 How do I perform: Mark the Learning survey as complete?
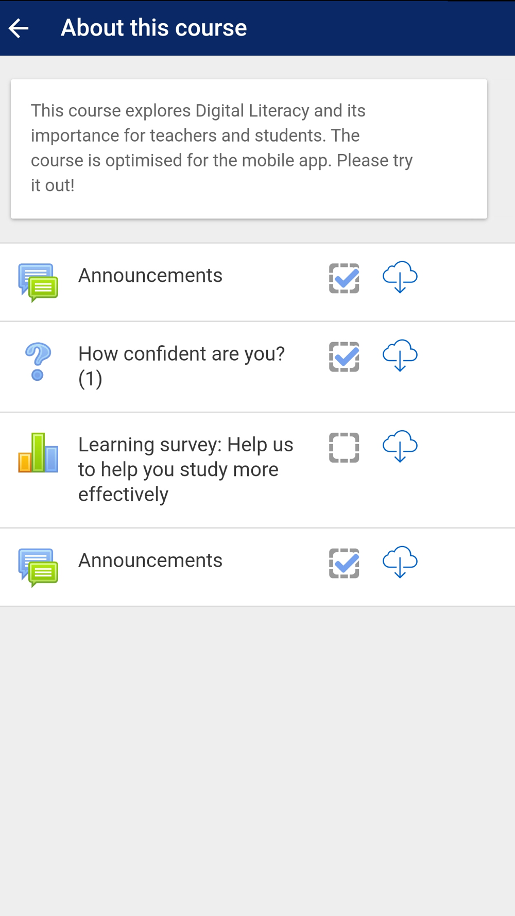point(344,447)
